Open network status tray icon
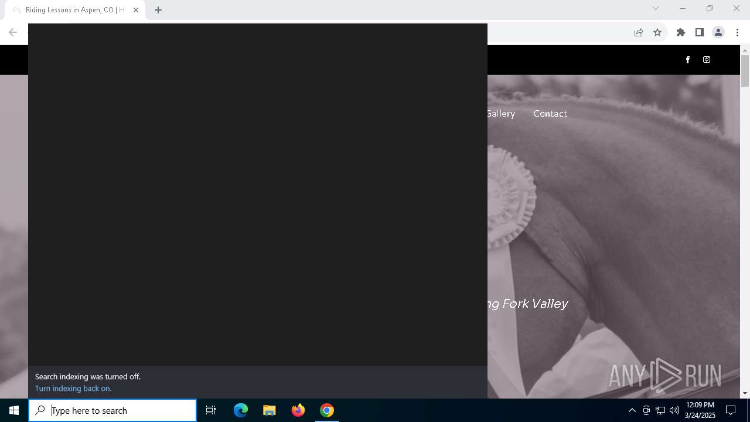This screenshot has height=422, width=750. (660, 410)
